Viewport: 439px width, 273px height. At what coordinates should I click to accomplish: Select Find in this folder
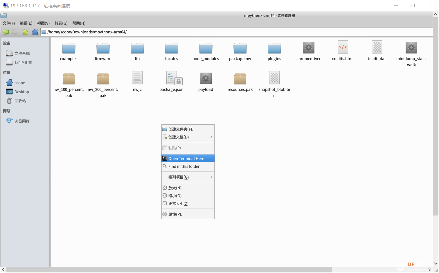pyautogui.click(x=184, y=166)
